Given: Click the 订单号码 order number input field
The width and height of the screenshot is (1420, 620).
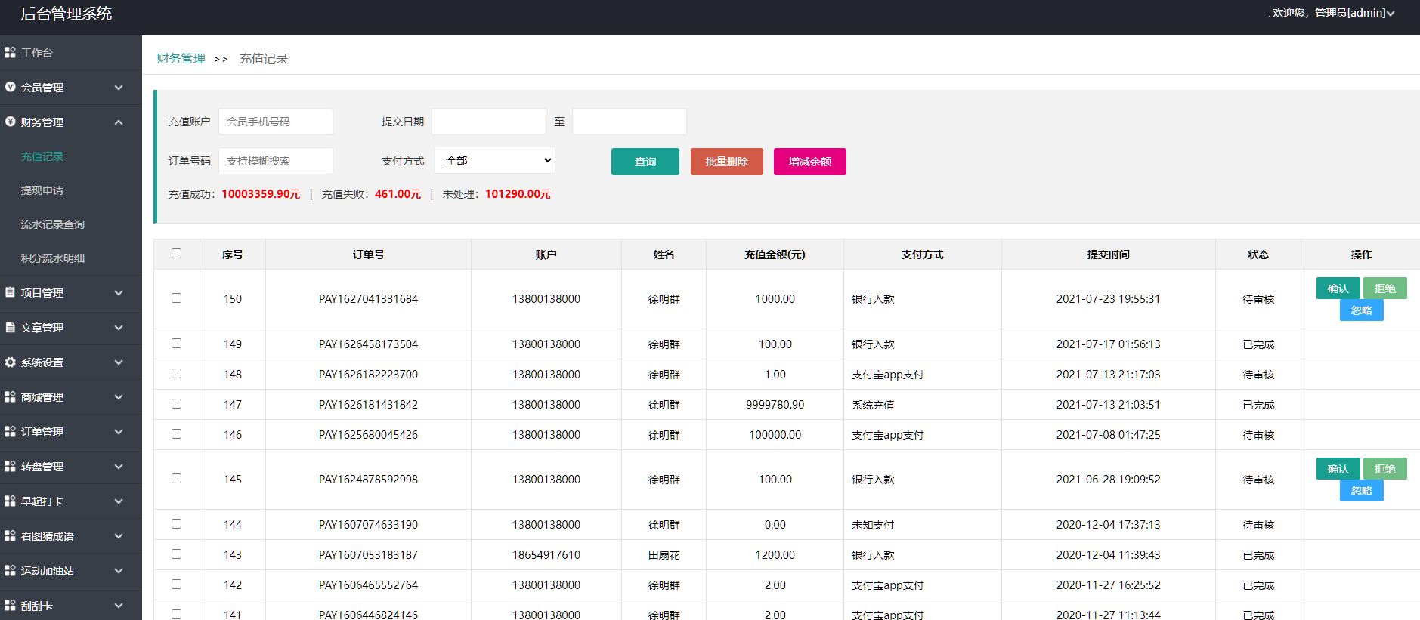Looking at the screenshot, I should (276, 161).
